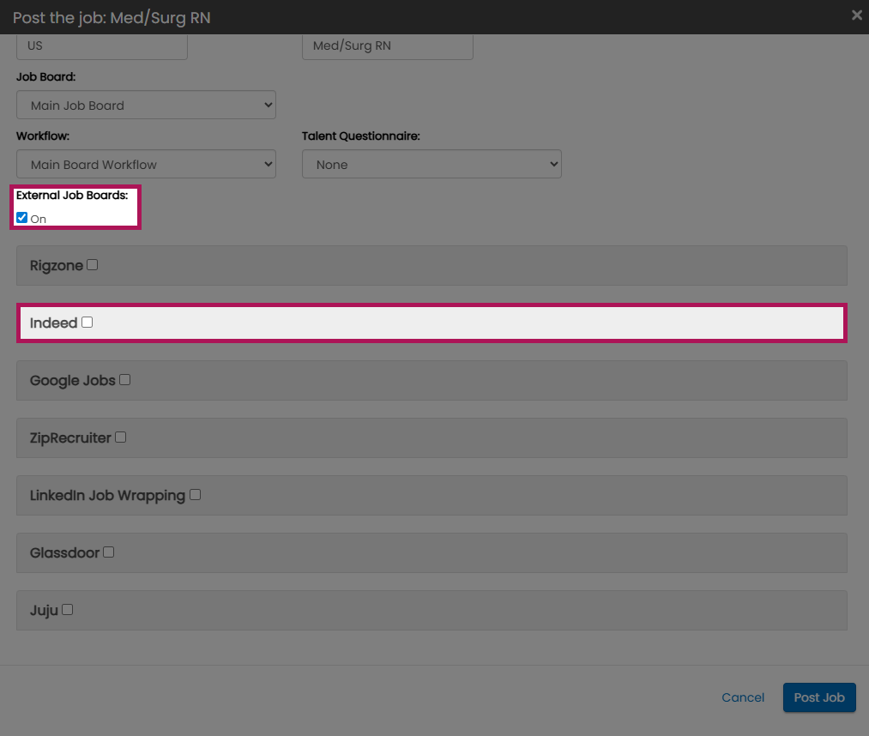Click the ZipRecruiter label
The image size is (869, 736).
click(70, 437)
